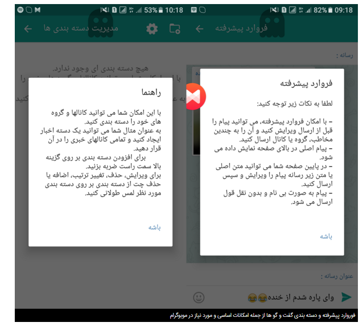Tap لطفا به نکات زیر توجه کنید line
The height and width of the screenshot is (324, 363).
coord(295,103)
